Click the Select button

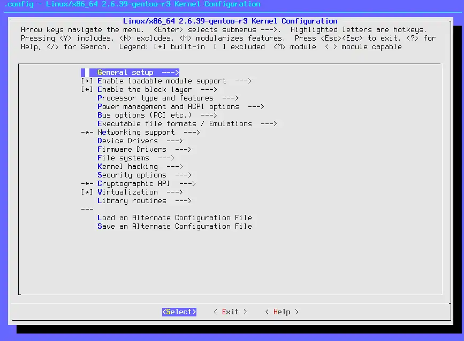(x=179, y=312)
